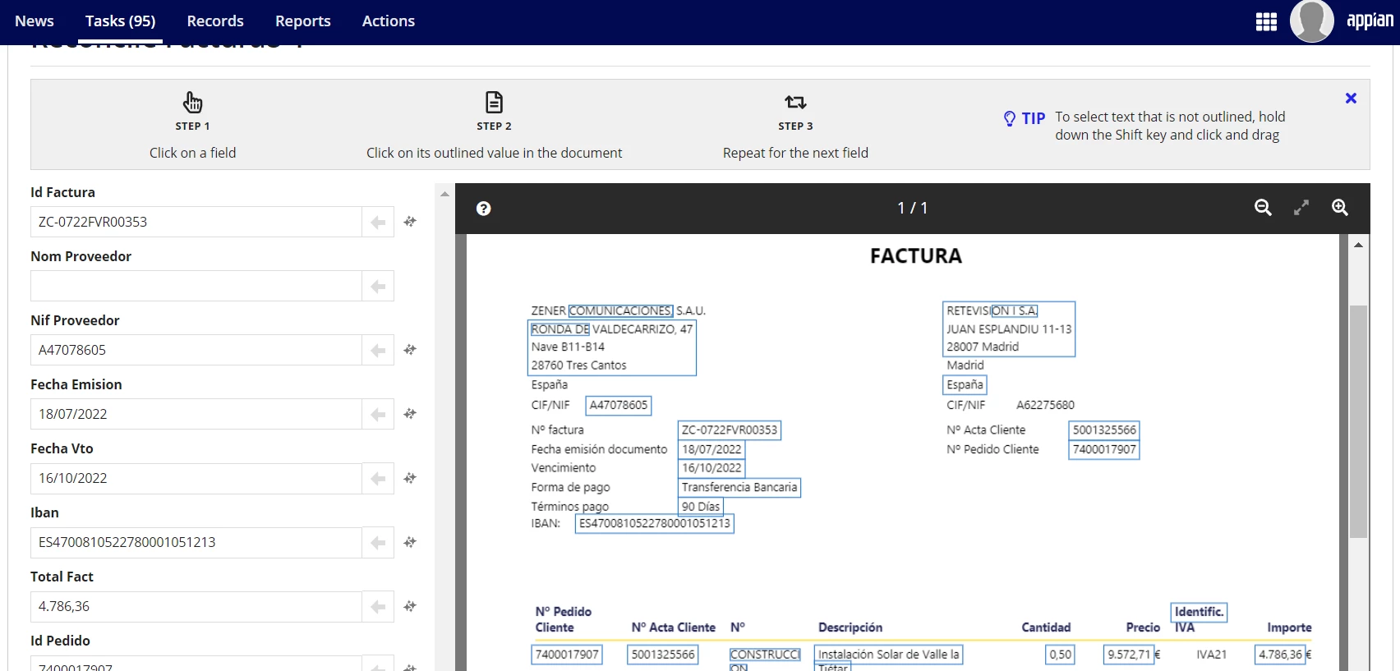Focus the Id Factura input field
The image size is (1400, 671).
coord(196,222)
